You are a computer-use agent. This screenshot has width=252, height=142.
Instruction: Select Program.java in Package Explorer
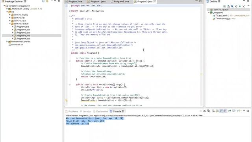(x=23, y=27)
